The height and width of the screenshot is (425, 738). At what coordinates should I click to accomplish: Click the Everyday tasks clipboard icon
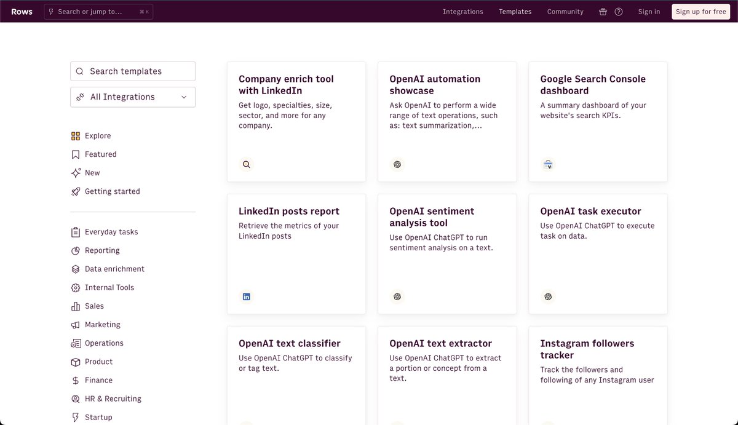point(76,232)
